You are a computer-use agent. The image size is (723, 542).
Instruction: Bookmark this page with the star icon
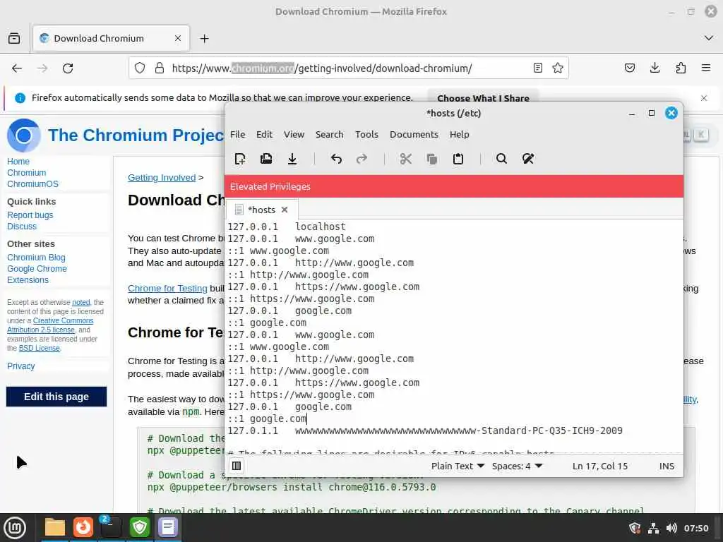(558, 68)
